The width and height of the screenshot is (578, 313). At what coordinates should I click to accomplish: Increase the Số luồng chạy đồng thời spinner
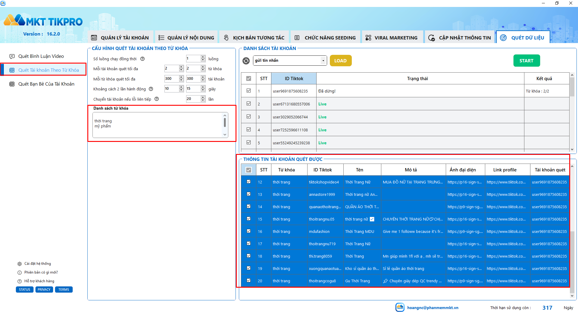tap(203, 57)
